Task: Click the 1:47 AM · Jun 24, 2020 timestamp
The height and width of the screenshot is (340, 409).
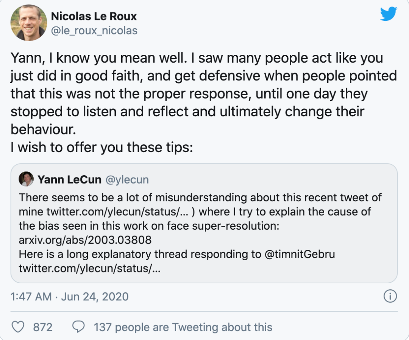Action: click(70, 297)
